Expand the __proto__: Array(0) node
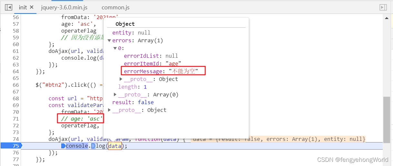Screen dimensions: 393x166 pyautogui.click(x=115, y=94)
